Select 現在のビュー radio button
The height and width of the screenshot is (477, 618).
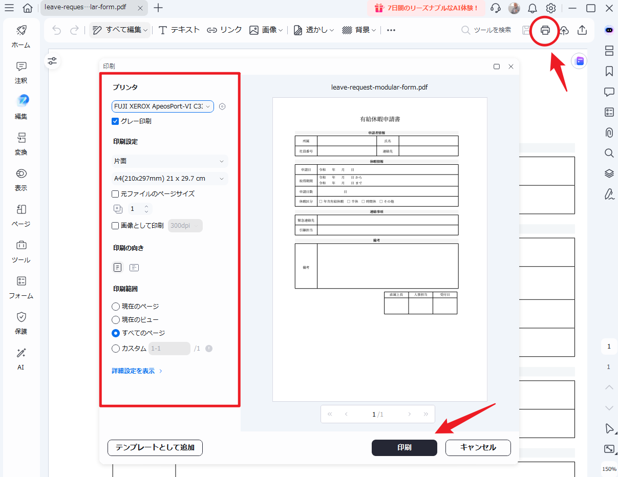[x=116, y=320]
